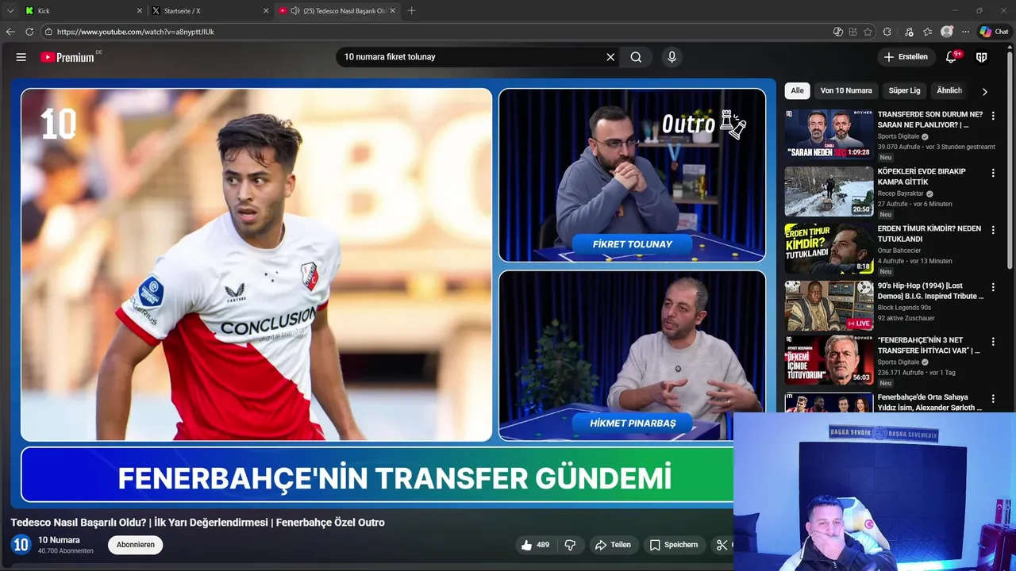Open ERDEN TİMUR KİMDİR video thumbnail

(829, 248)
